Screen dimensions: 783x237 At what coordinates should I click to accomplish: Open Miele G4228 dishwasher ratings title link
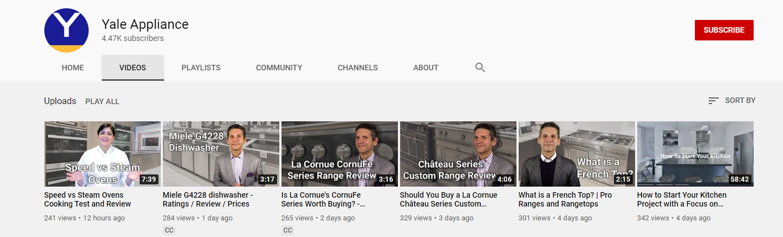point(208,199)
